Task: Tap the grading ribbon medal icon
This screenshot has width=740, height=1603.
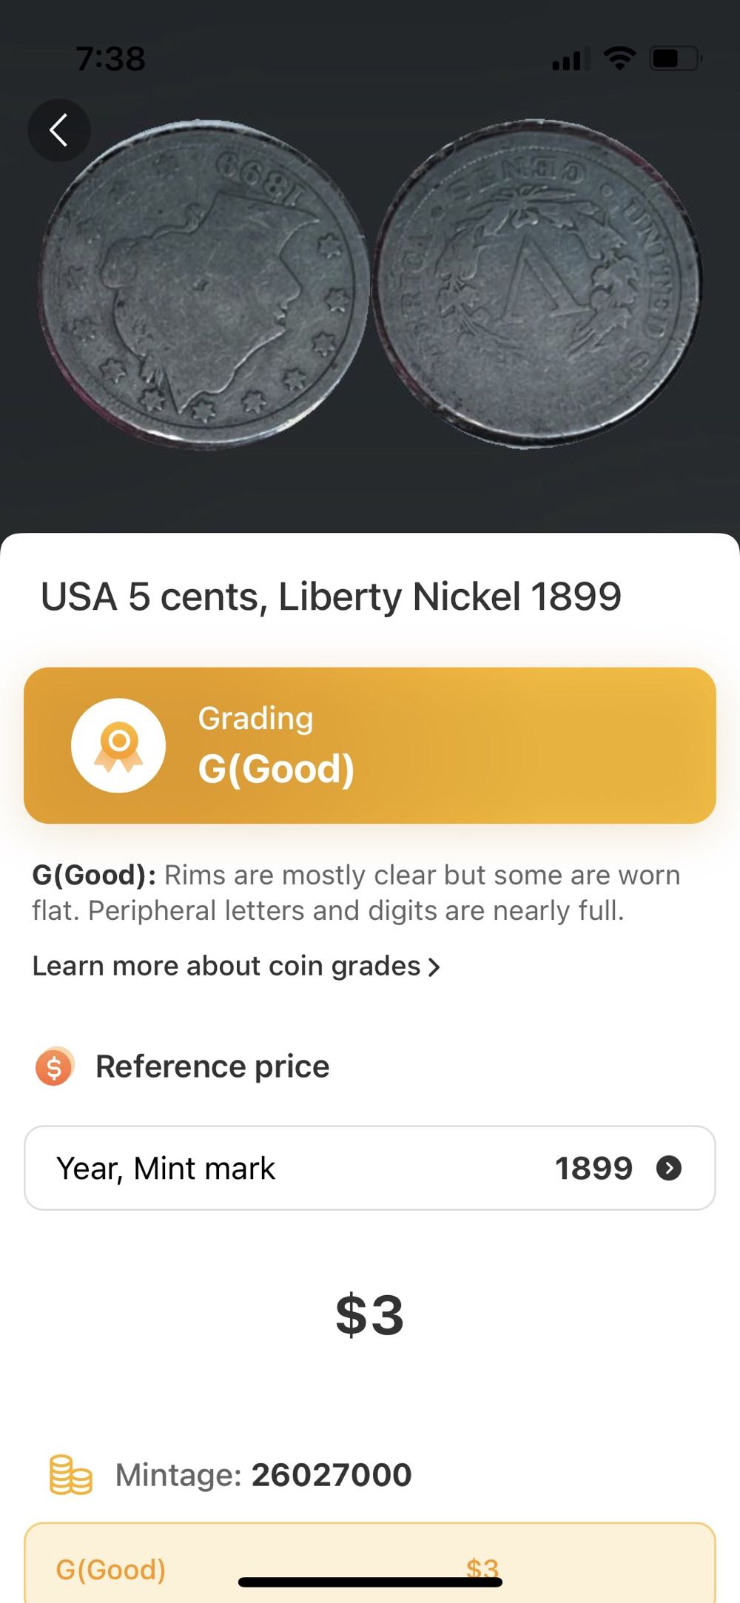Action: (118, 745)
